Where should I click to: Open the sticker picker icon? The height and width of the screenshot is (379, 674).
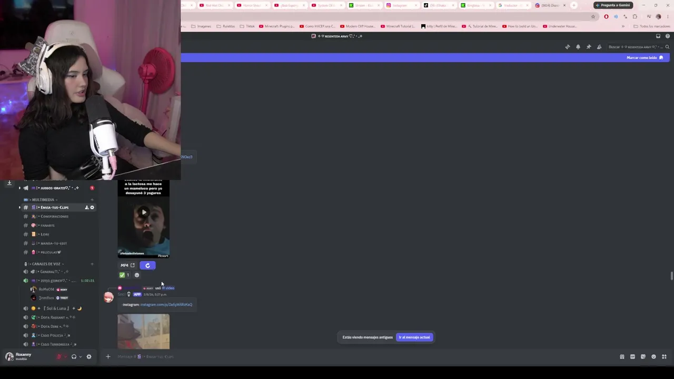[643, 357]
